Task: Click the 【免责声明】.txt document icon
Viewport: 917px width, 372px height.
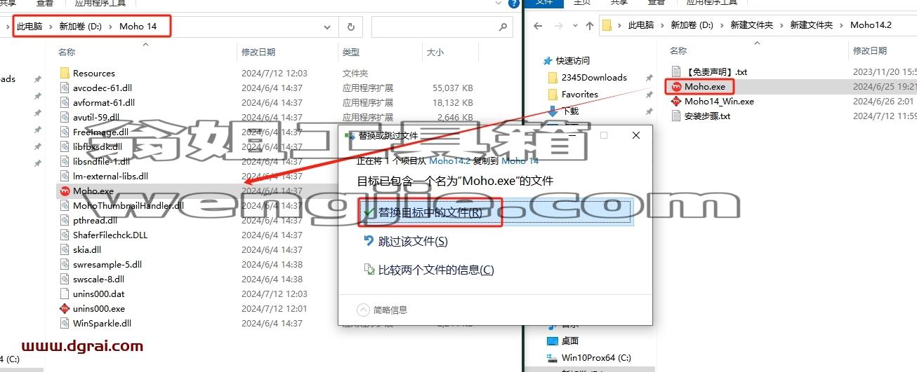Action: click(x=676, y=71)
